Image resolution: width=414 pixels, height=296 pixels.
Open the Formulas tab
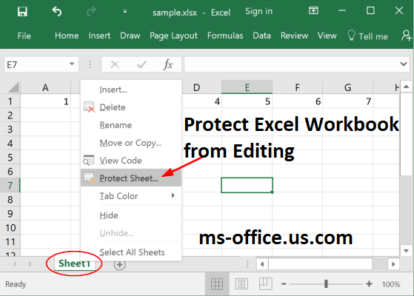pyautogui.click(x=225, y=36)
